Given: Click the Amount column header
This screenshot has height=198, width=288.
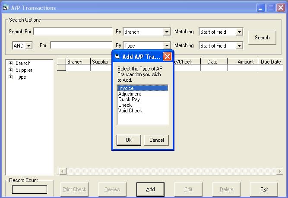Looking at the screenshot, I should tap(243, 61).
